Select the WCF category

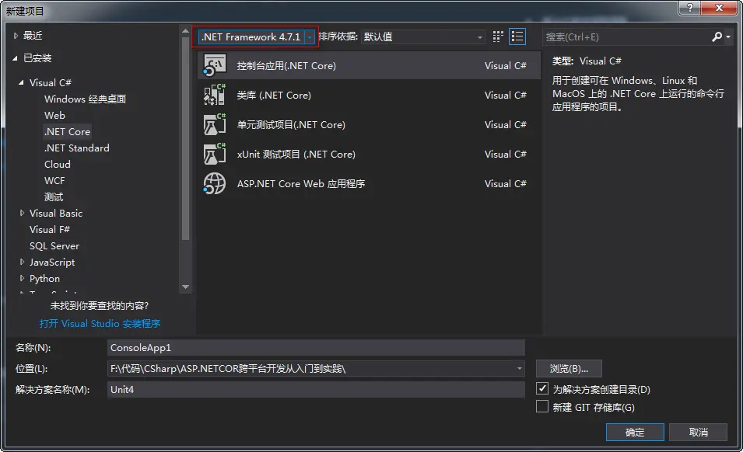(54, 181)
